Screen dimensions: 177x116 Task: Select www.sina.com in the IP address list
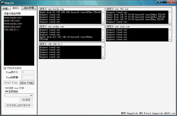pyautogui.click(x=12, y=27)
